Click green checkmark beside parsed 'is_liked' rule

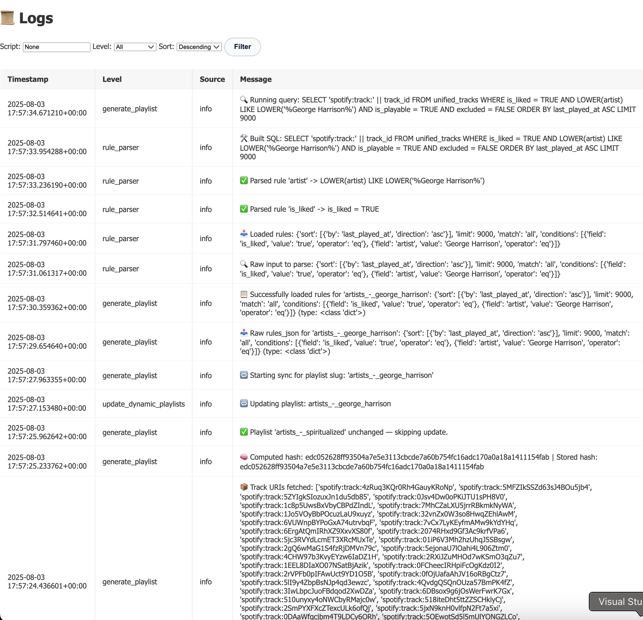244,209
